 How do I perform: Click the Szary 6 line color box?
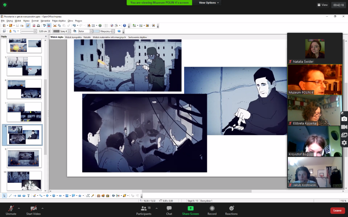[x=60, y=31]
